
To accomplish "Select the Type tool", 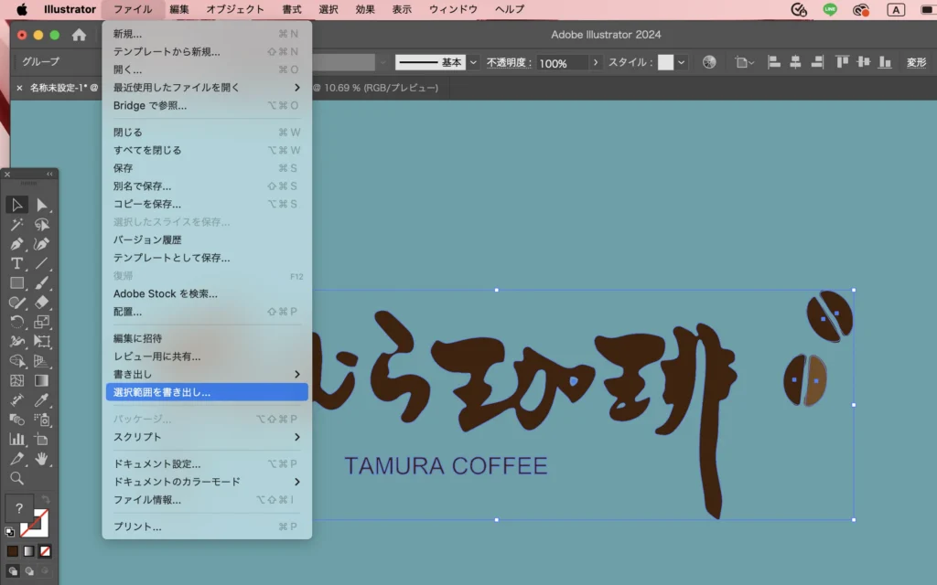I will (17, 263).
